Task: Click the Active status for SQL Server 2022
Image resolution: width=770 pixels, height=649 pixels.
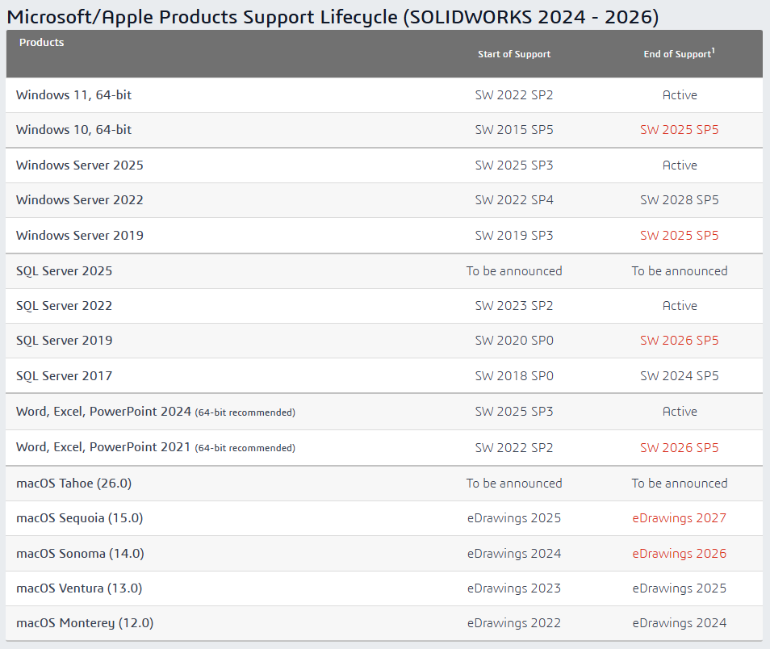Action: click(x=679, y=306)
